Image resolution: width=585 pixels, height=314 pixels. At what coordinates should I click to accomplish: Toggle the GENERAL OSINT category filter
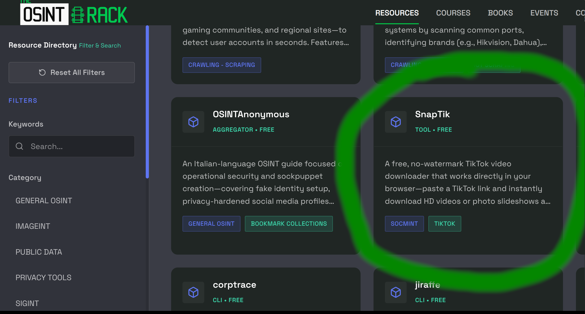44,200
